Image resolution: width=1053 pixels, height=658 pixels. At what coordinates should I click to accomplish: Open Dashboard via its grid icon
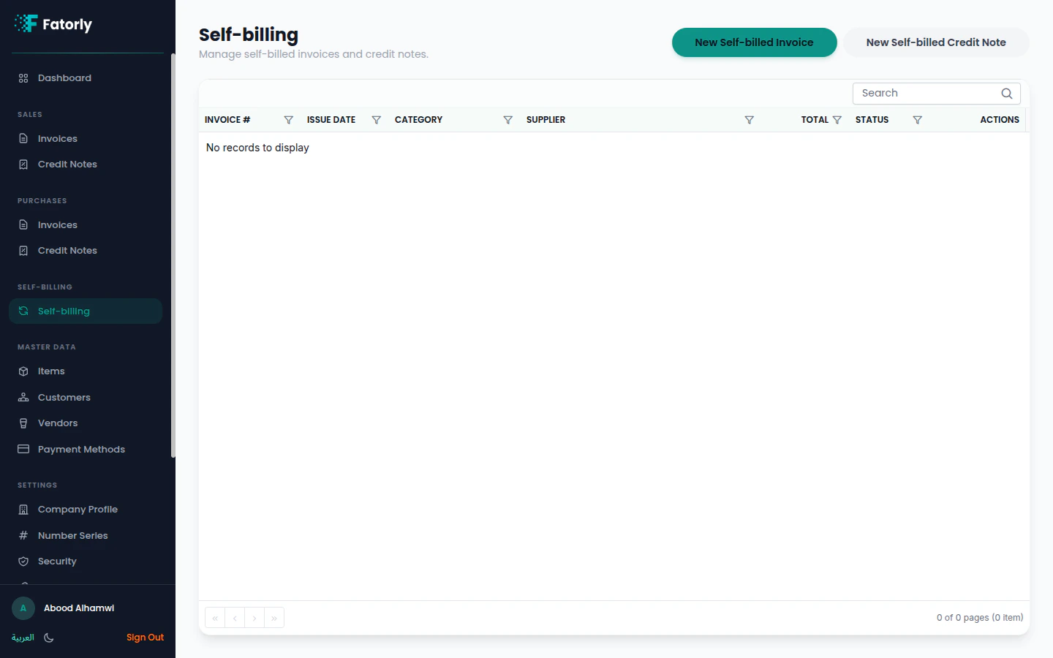(23, 78)
